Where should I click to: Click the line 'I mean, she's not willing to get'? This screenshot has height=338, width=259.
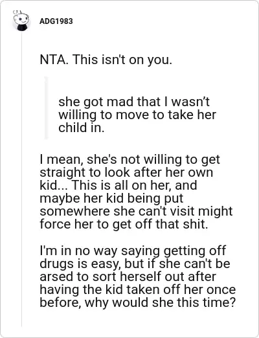[130, 159]
